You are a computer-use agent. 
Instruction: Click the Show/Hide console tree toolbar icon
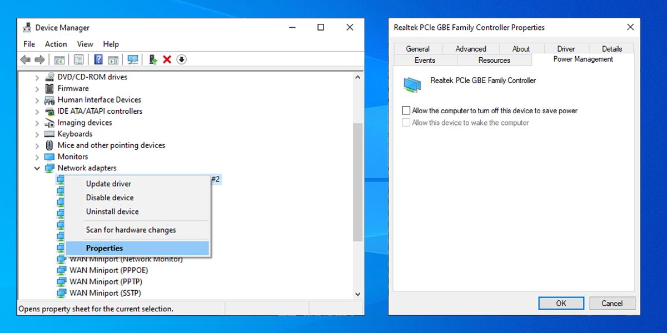59,59
